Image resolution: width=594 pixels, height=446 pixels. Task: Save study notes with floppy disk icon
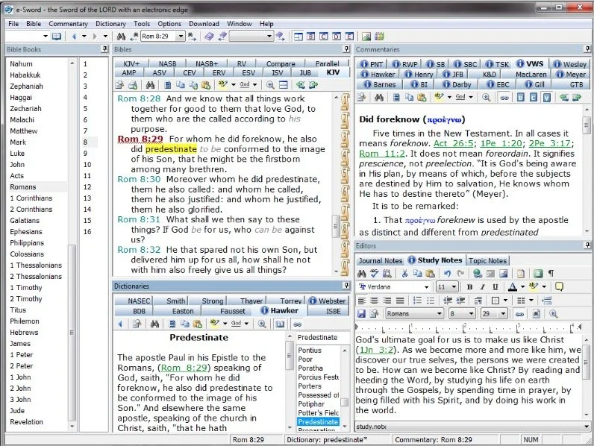tap(361, 313)
